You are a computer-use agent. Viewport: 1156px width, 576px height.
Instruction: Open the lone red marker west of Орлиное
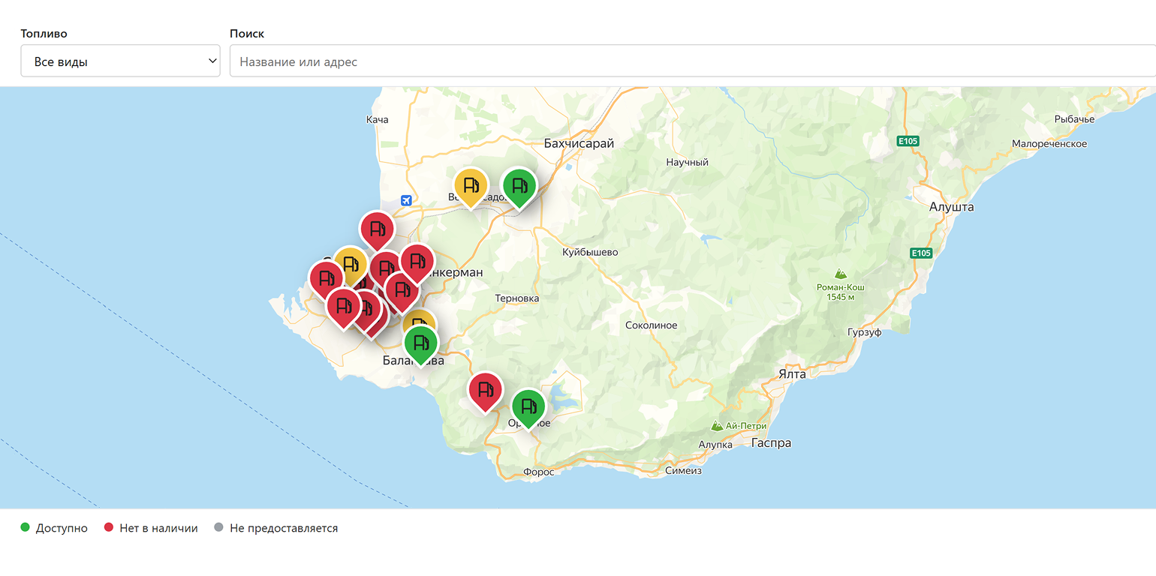(485, 391)
